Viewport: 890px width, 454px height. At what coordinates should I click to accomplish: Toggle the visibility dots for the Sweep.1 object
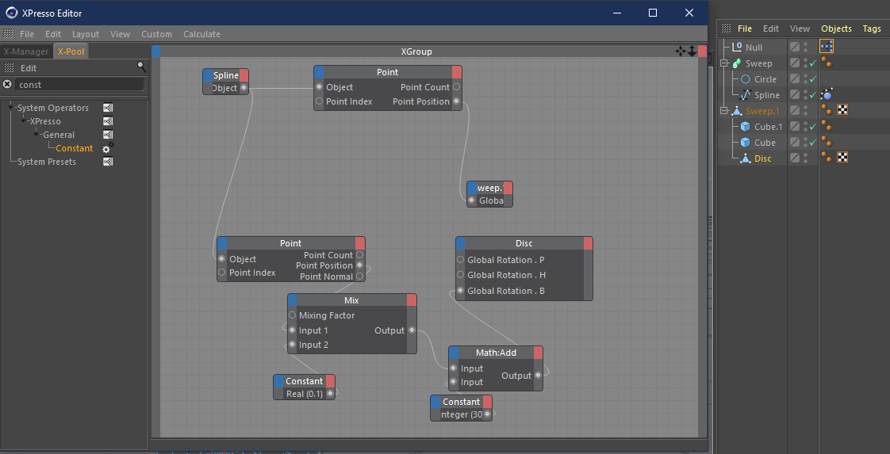(805, 110)
